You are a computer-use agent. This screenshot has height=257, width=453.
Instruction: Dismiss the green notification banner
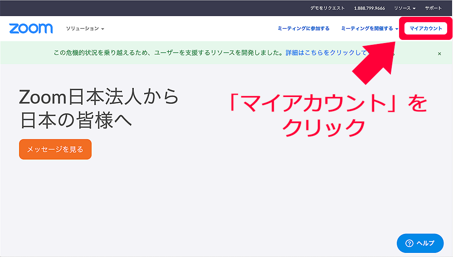[439, 53]
